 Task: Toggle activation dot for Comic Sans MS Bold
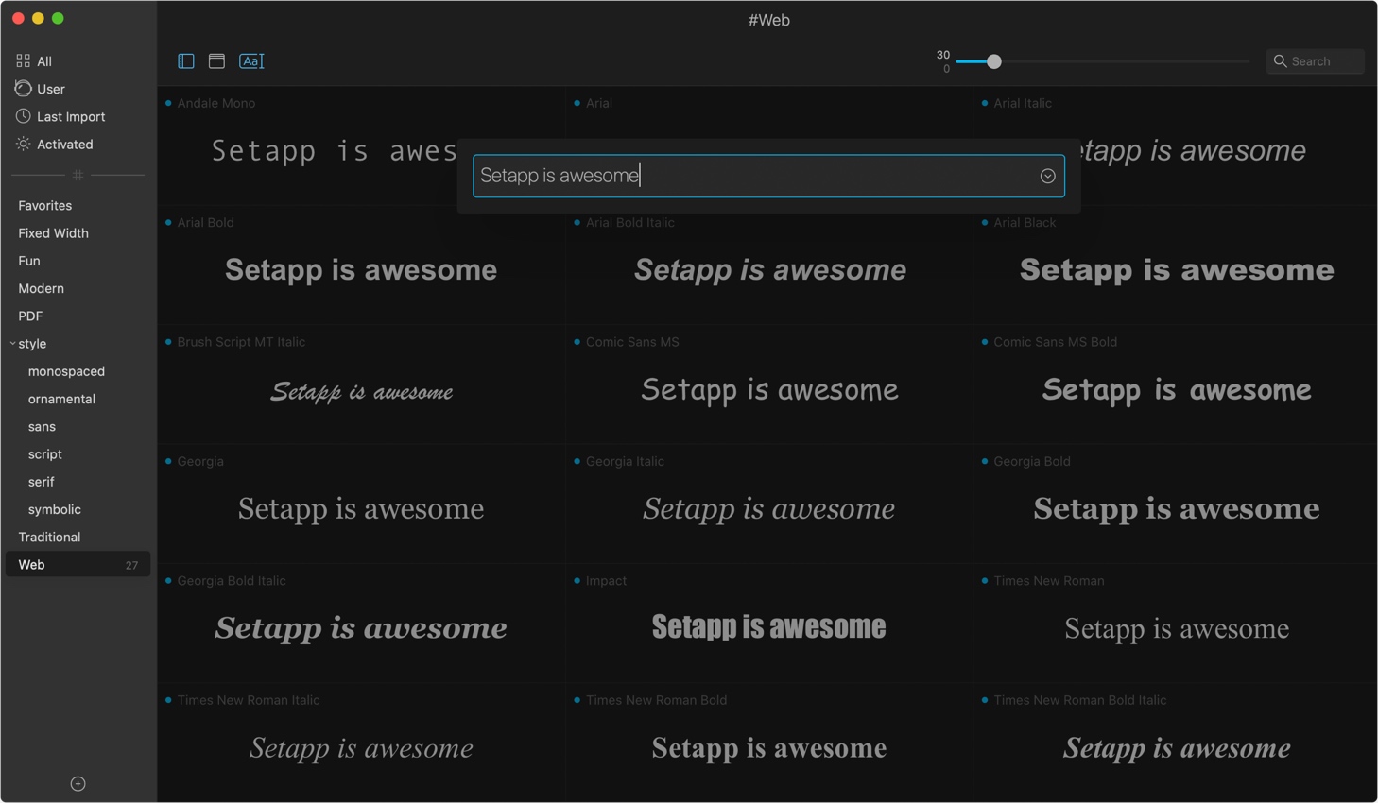tap(985, 342)
